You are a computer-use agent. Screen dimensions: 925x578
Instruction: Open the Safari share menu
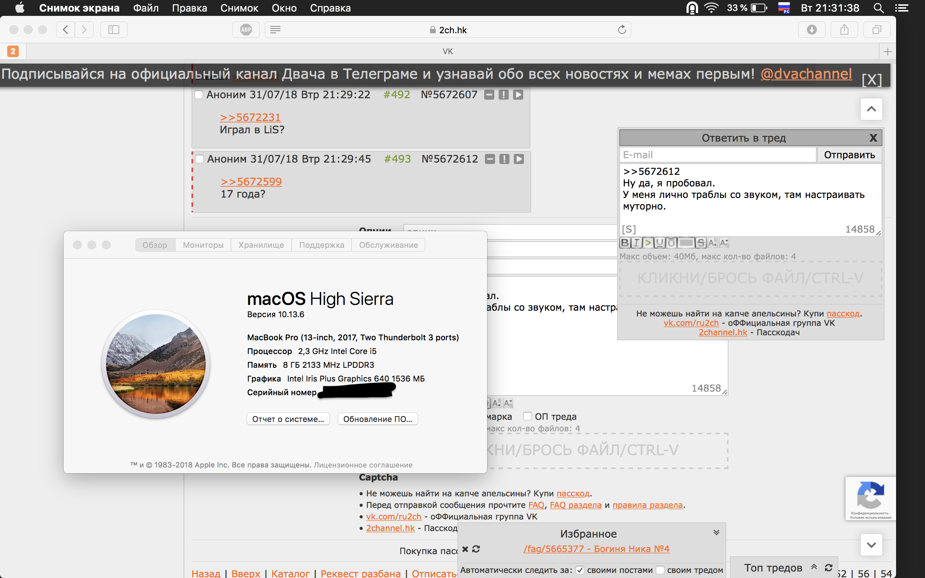click(844, 29)
